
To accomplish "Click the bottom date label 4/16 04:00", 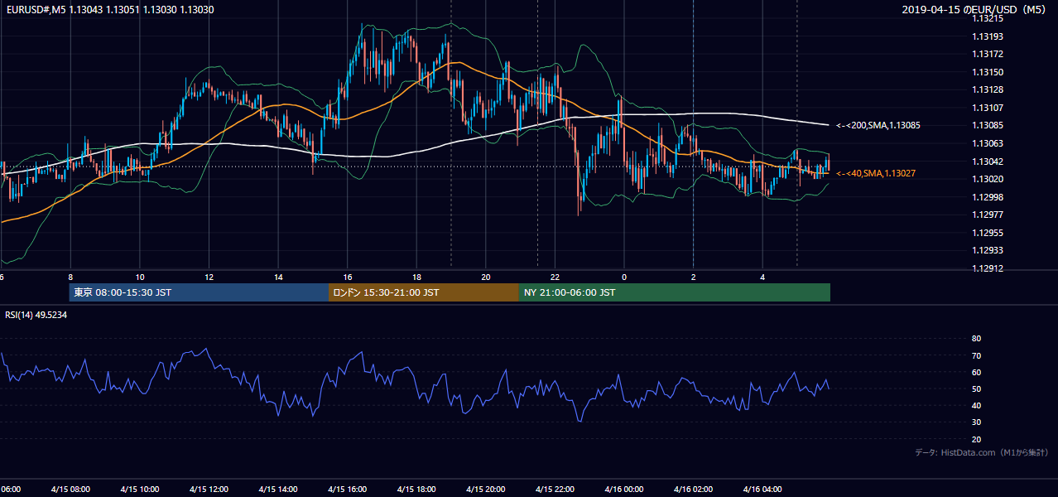I will pyautogui.click(x=763, y=489).
